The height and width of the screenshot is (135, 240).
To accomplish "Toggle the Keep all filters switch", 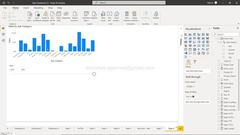I will (192, 97).
